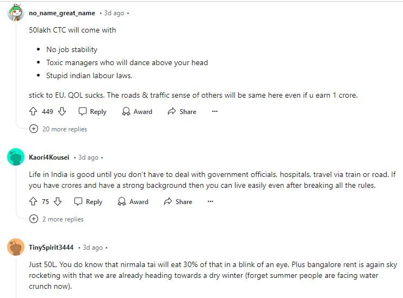Screen dimensions: 403x298
Task: Open no_name_great_name's avatar profile
Action: 15,13
